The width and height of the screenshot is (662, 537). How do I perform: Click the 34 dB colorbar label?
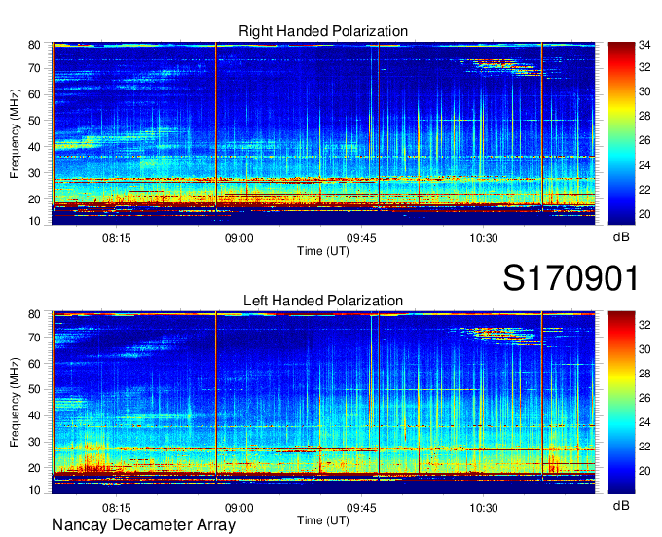[x=644, y=45]
